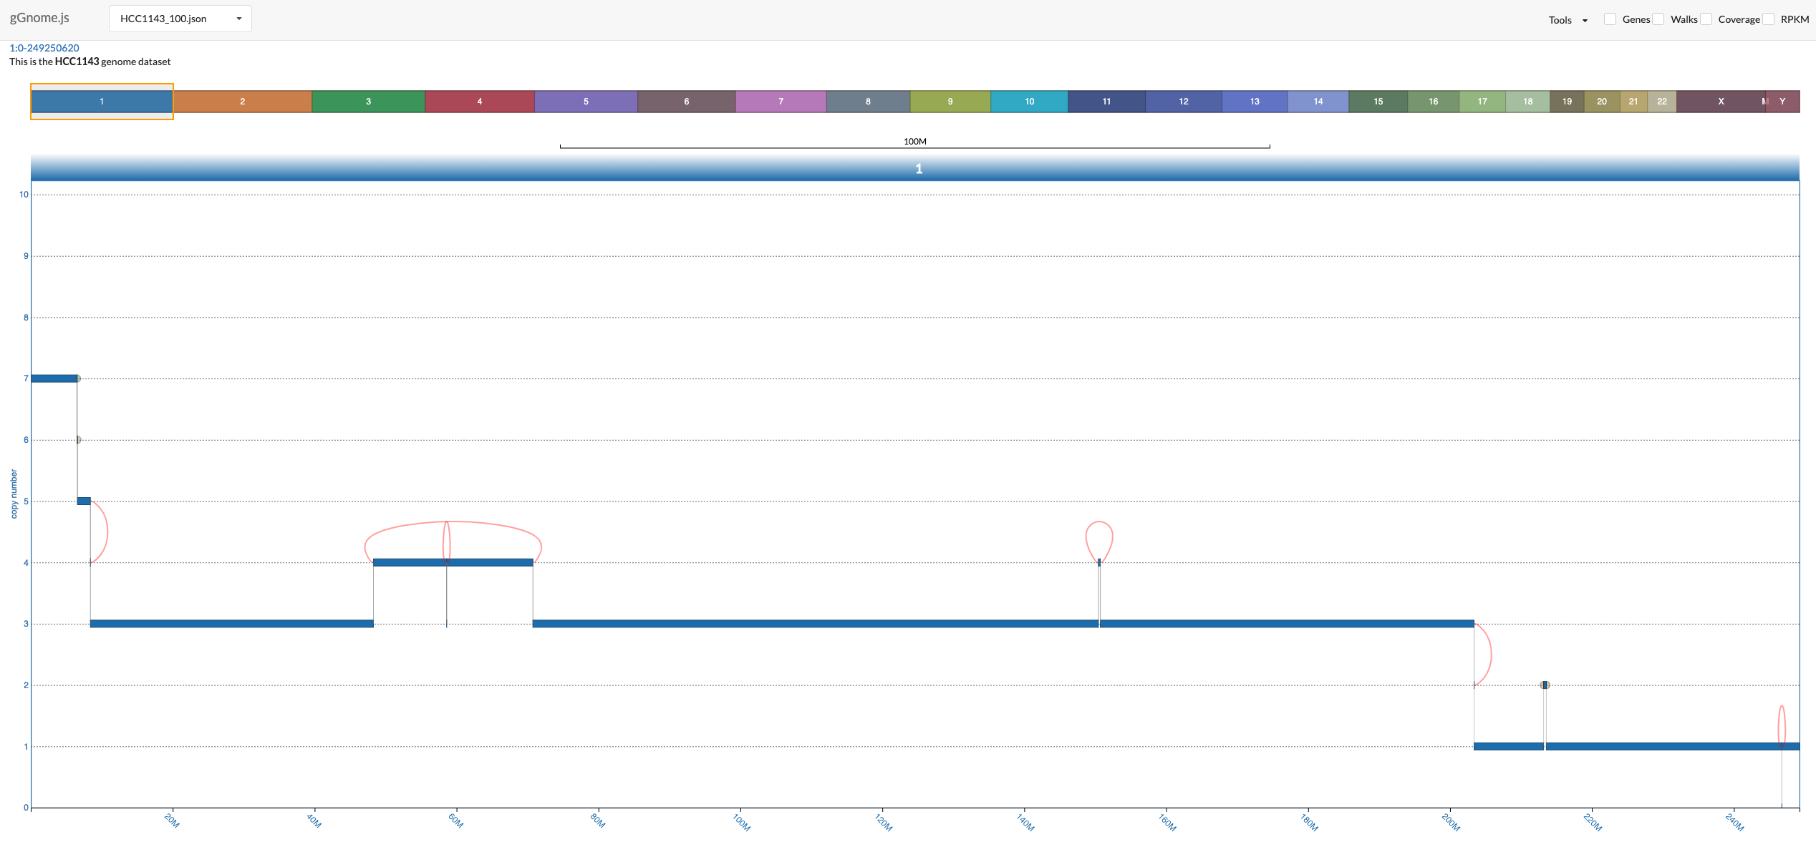Toggle the Walks checkbox
The image size is (1816, 847).
click(x=1658, y=19)
